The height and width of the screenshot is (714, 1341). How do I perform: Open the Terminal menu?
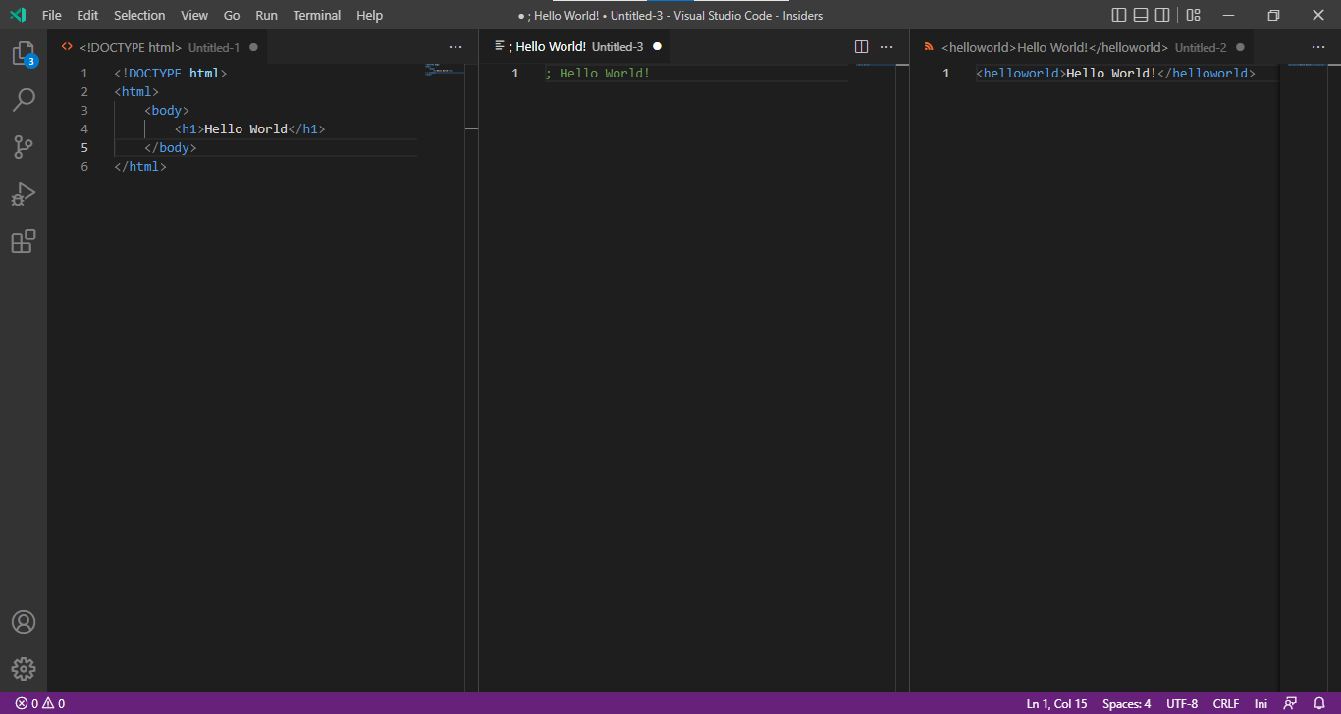click(x=316, y=15)
